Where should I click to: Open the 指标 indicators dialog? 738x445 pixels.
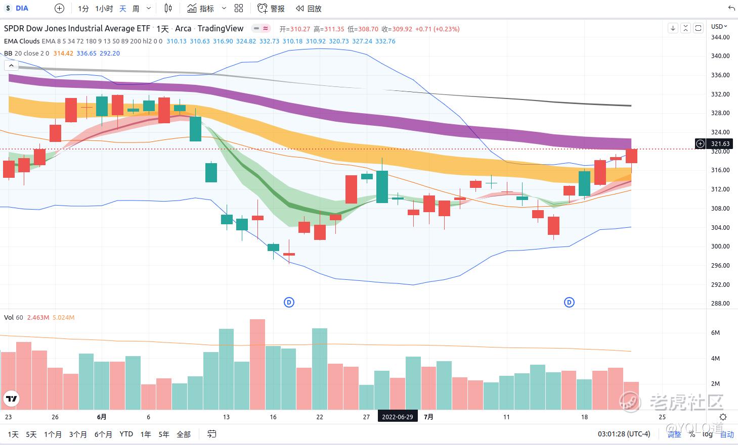pyautogui.click(x=200, y=9)
